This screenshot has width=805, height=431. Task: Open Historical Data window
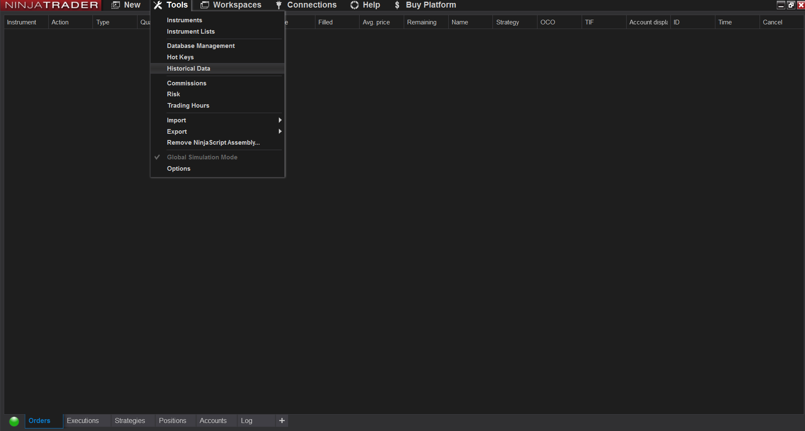(x=217, y=69)
